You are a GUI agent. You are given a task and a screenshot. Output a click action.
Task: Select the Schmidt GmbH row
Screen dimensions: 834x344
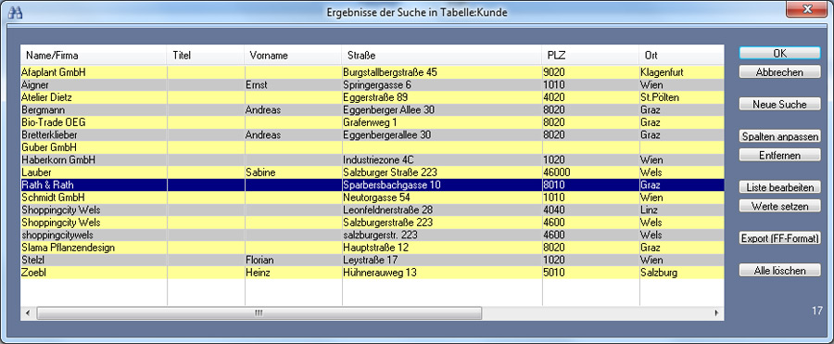click(373, 197)
